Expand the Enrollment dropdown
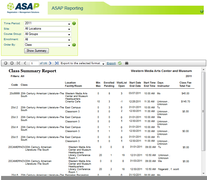Viewport: 207px width, 180px height. [48, 40]
